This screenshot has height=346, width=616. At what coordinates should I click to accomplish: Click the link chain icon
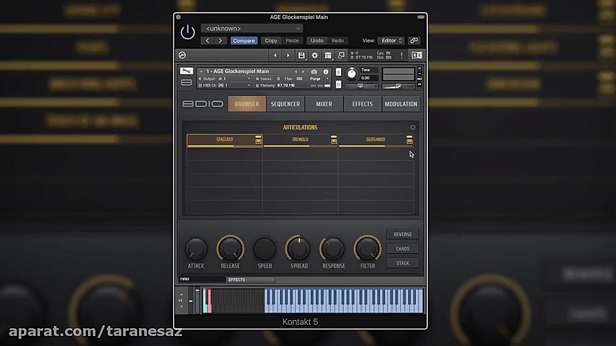point(414,41)
